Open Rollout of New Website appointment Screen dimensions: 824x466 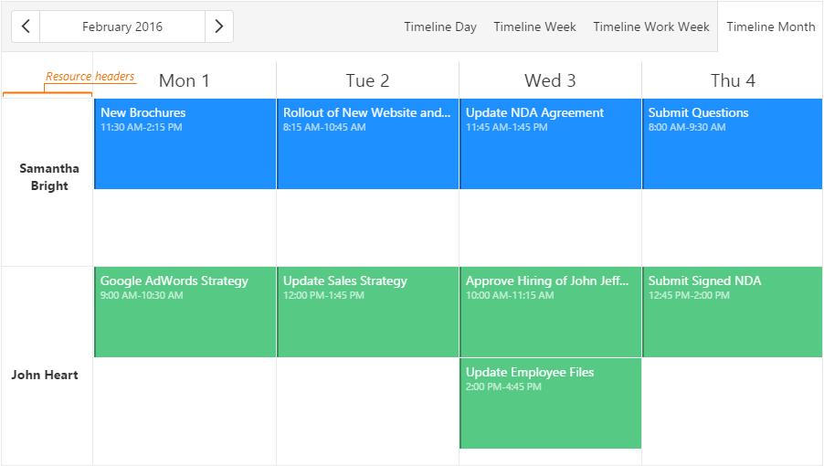(367, 143)
